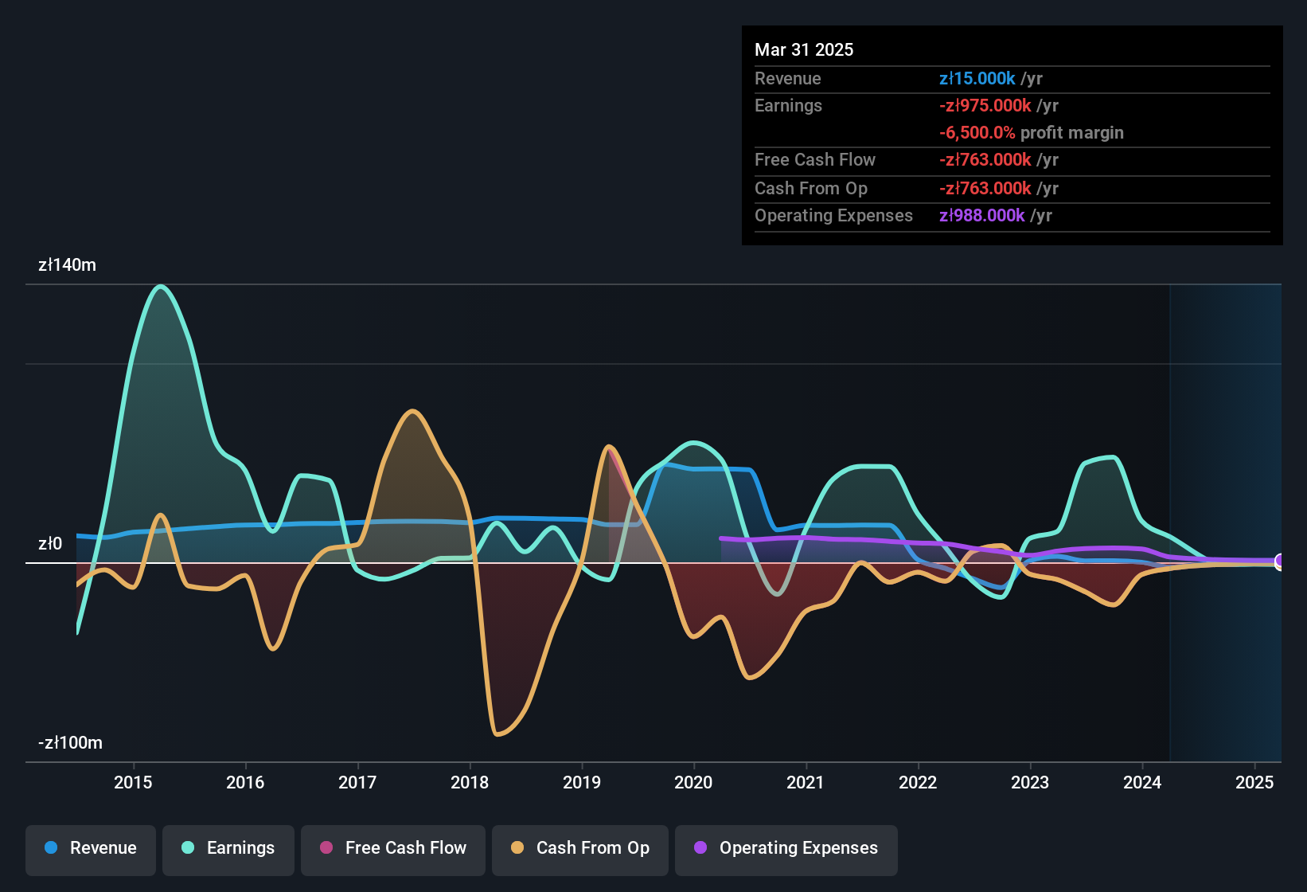Click the zł140m y-axis label
Screen dimensions: 1307x892
click(x=67, y=264)
